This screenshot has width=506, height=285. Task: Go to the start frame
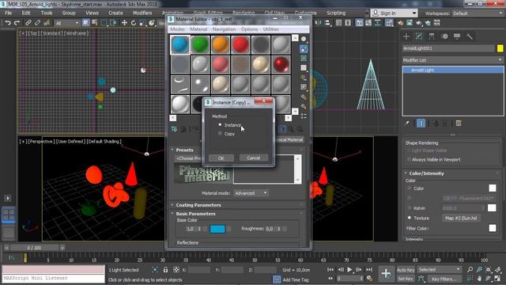click(x=330, y=269)
